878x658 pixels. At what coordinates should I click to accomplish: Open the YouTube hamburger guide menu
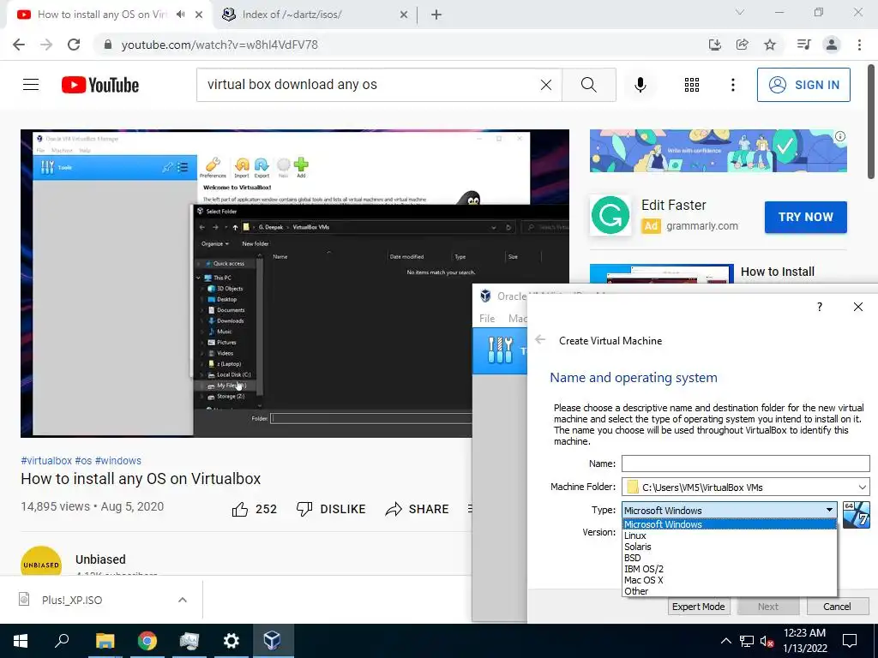(31, 85)
